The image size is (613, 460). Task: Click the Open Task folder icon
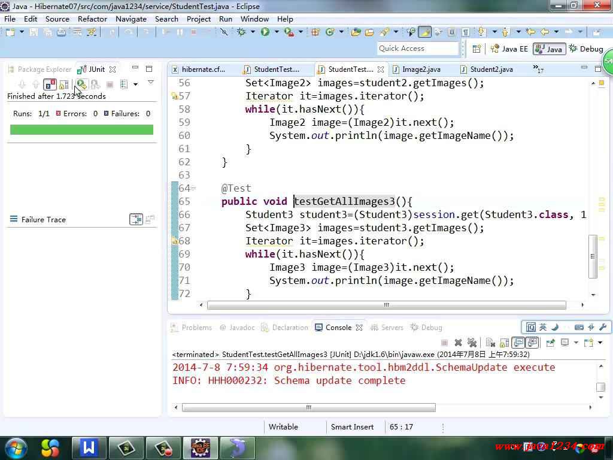pos(369,32)
